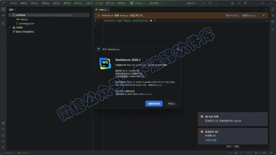This screenshot has width=276, height=155.
Task: Click the 下载 Node.js link
Action: [x=232, y=16]
